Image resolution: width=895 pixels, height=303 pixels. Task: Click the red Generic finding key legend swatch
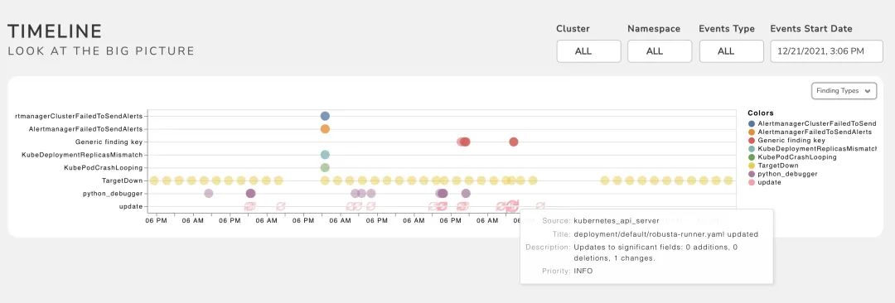coord(751,140)
